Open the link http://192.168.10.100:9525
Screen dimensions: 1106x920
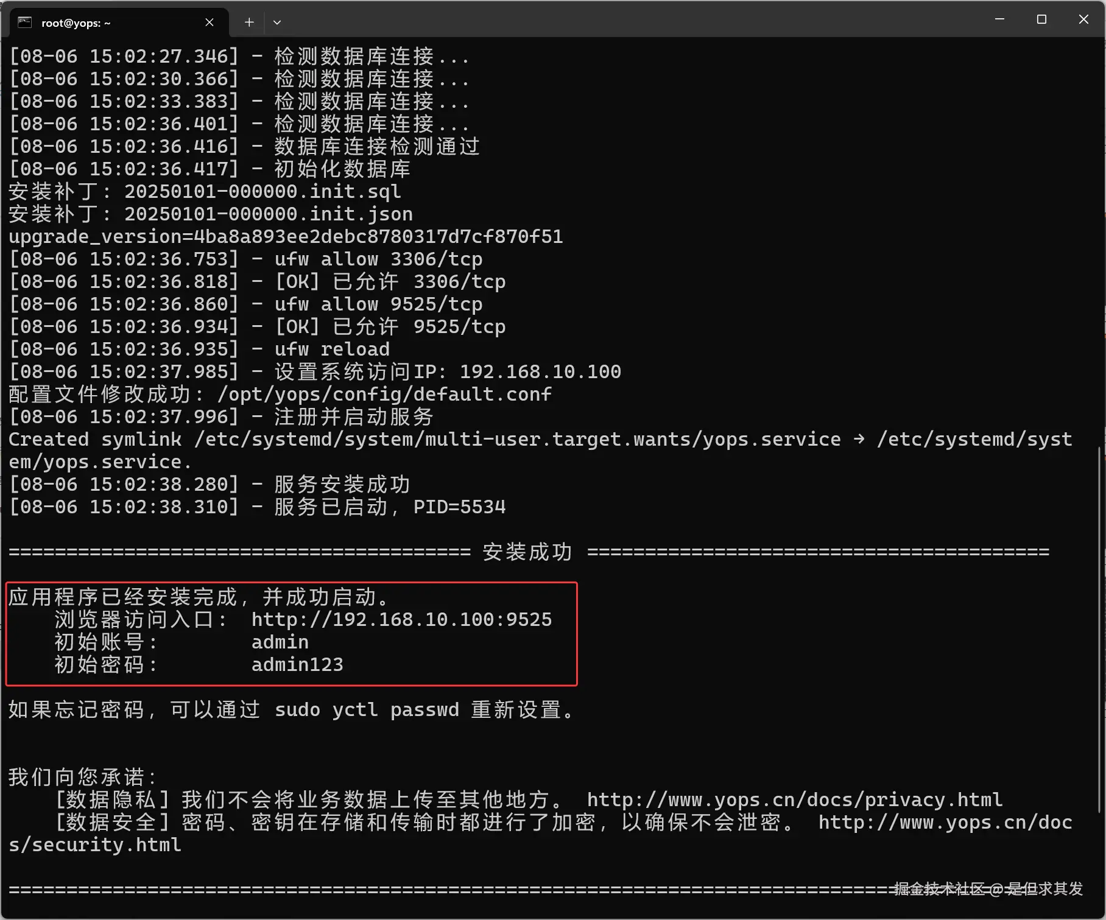(401, 619)
